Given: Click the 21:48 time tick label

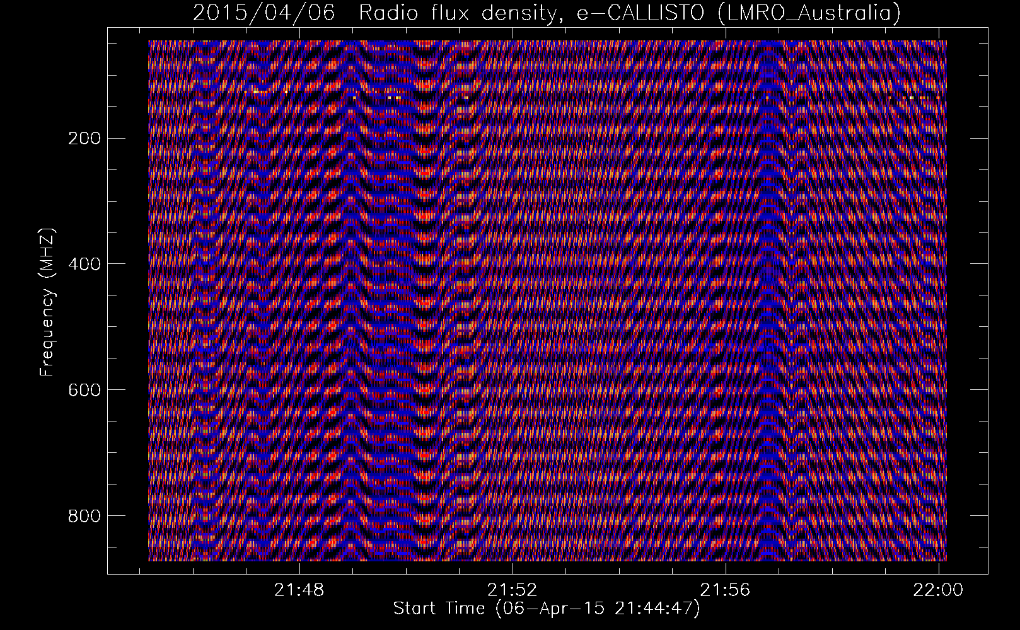Looking at the screenshot, I should pyautogui.click(x=299, y=590).
